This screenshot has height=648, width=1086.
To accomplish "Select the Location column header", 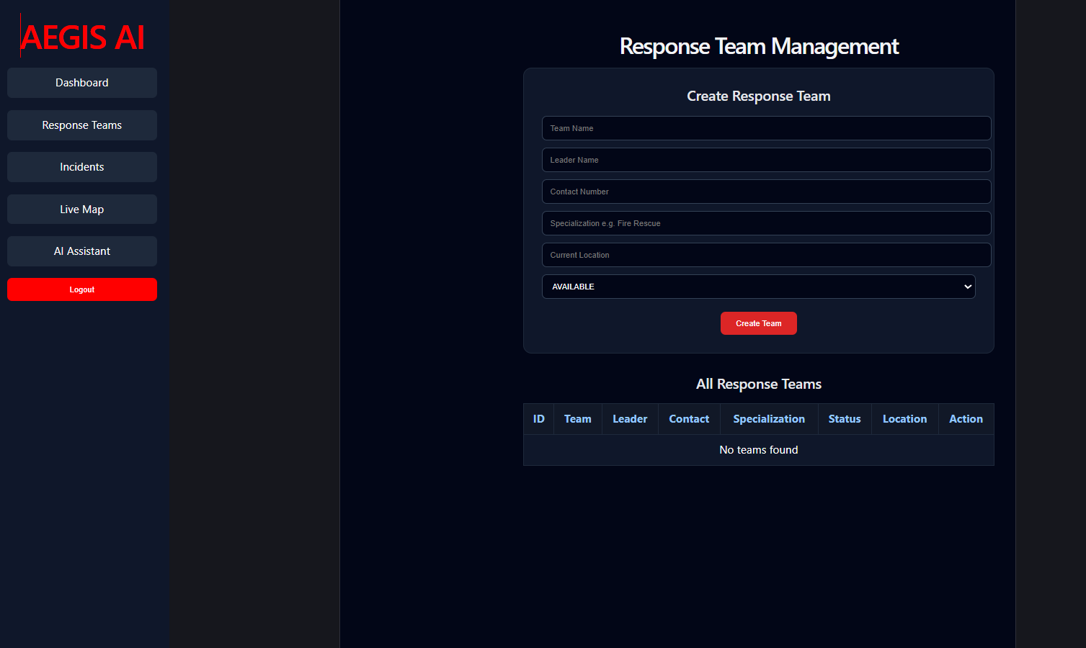I will (904, 419).
